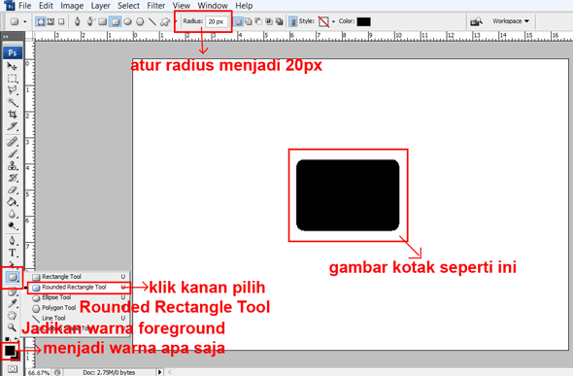Select the Brush tool
The height and width of the screenshot is (376, 573).
[x=12, y=154]
